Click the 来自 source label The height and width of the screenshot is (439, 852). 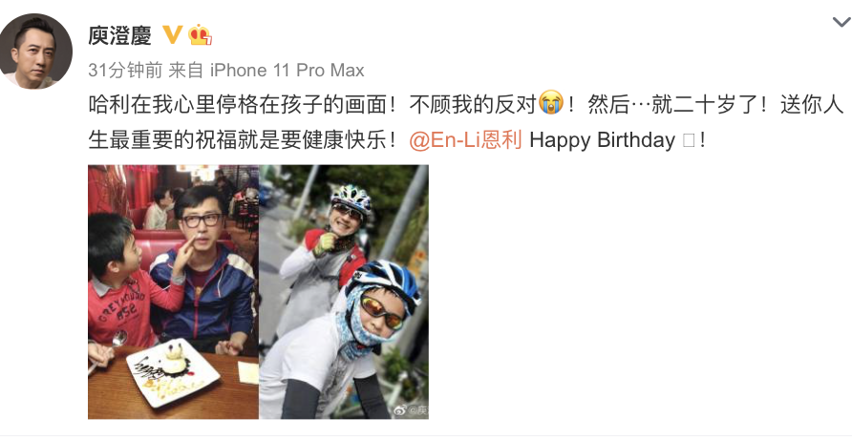[x=186, y=70]
